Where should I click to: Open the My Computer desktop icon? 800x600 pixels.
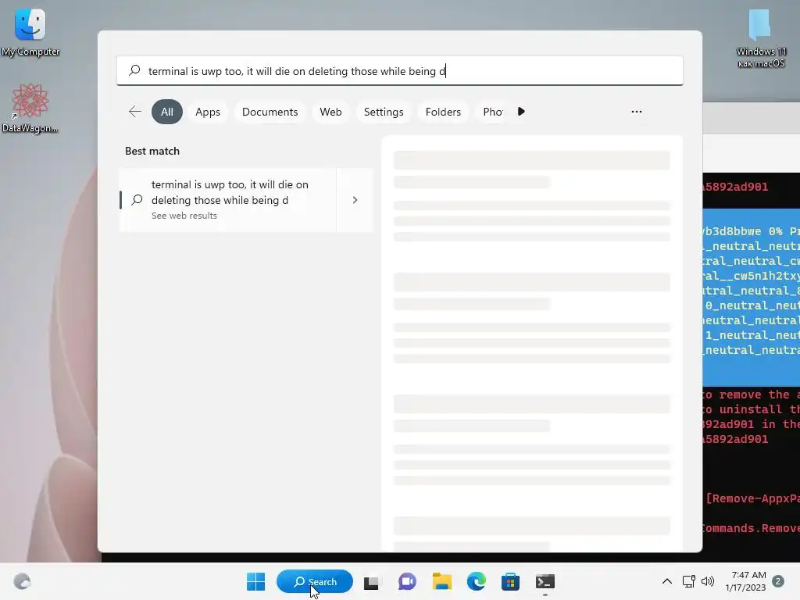tap(30, 33)
